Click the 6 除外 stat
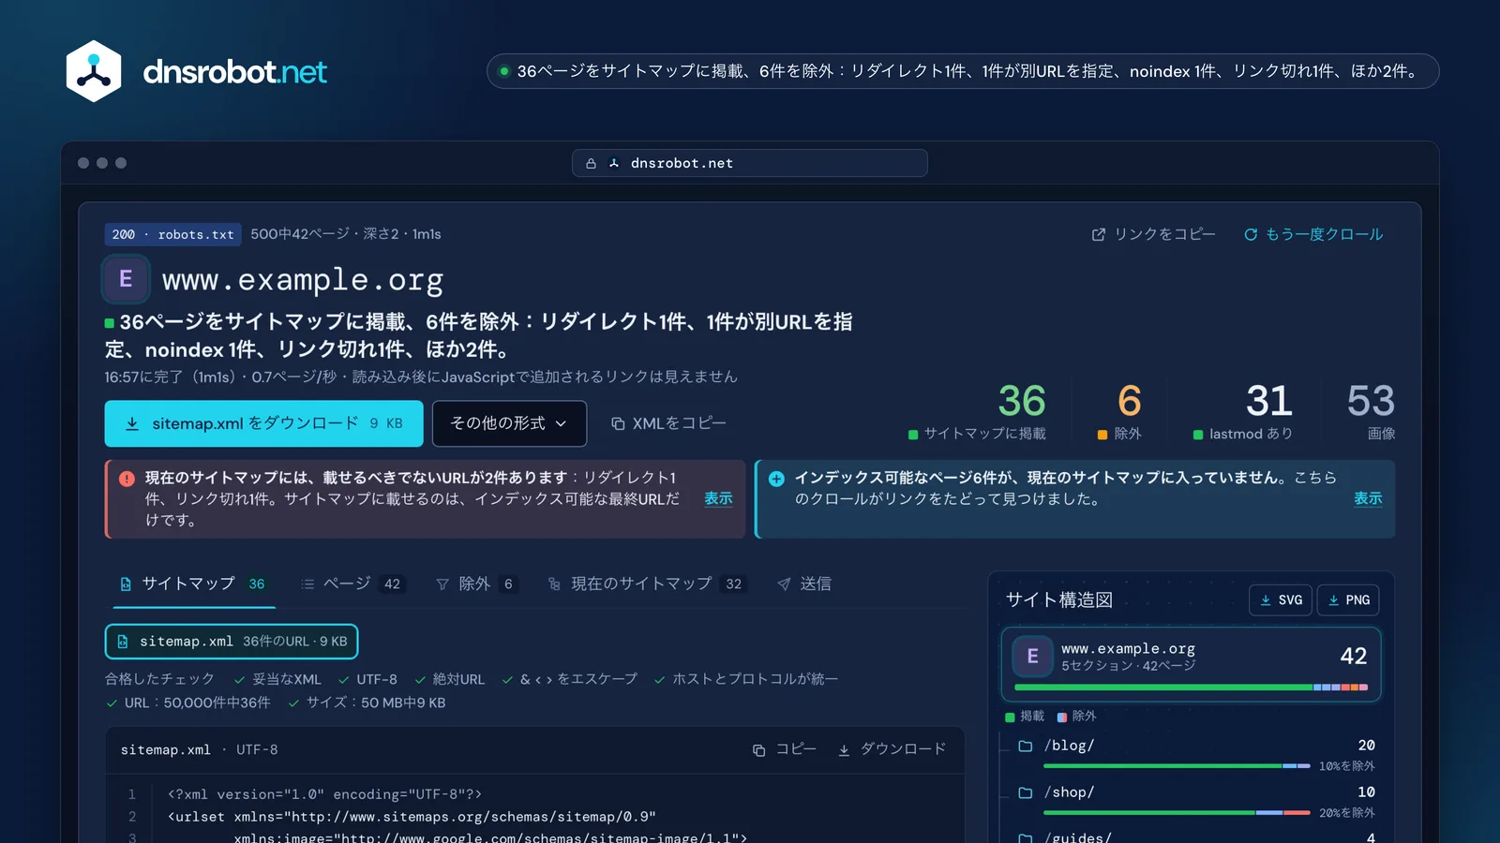This screenshot has height=843, width=1500. click(1119, 410)
